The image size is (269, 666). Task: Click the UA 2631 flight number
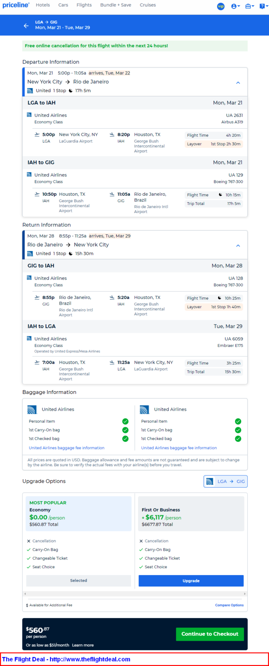click(x=234, y=115)
